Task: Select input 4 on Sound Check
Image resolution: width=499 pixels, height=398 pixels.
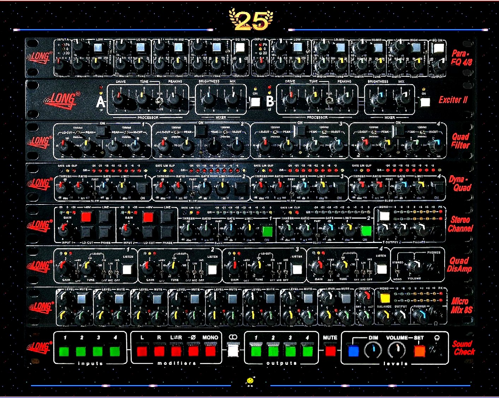Action: pyautogui.click(x=115, y=351)
